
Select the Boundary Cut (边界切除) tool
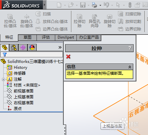click(x=130, y=29)
